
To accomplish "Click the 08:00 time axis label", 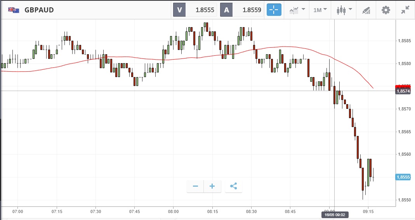I will (173, 211).
